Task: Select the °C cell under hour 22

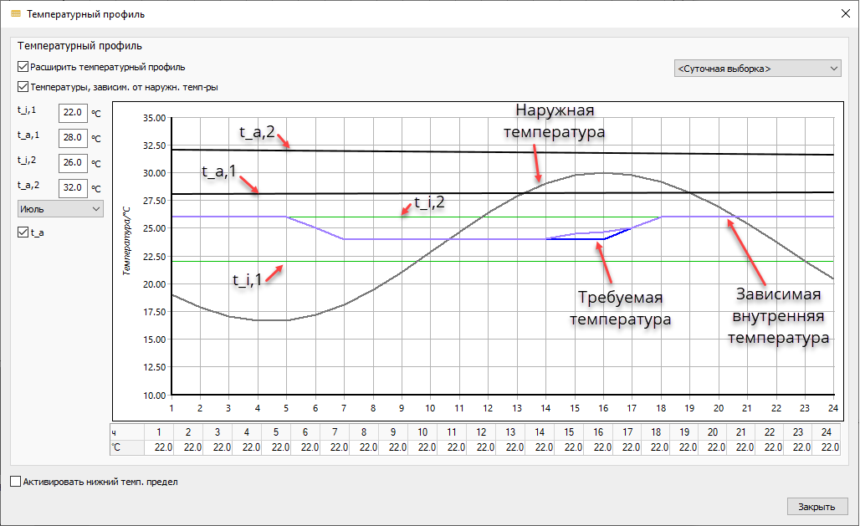Action: [x=770, y=447]
